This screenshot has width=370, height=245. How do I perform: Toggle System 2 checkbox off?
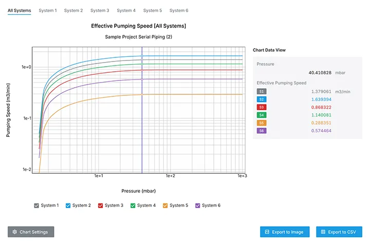(68, 206)
